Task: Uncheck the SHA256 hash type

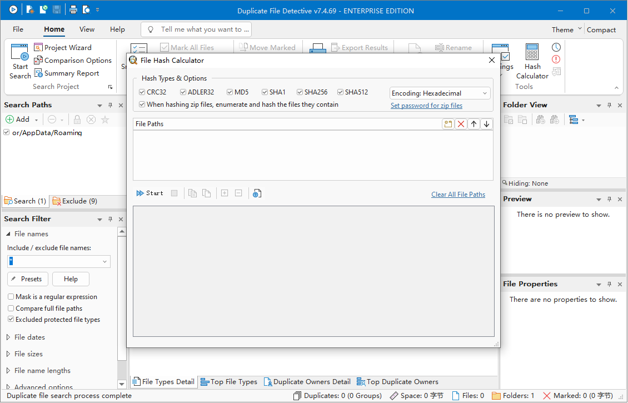Action: [300, 92]
